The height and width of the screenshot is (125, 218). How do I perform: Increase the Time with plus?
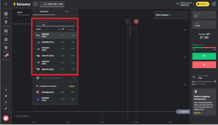[x=214, y=23]
